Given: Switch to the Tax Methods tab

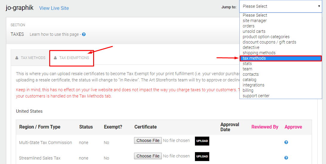Looking at the screenshot, I should point(30,58).
